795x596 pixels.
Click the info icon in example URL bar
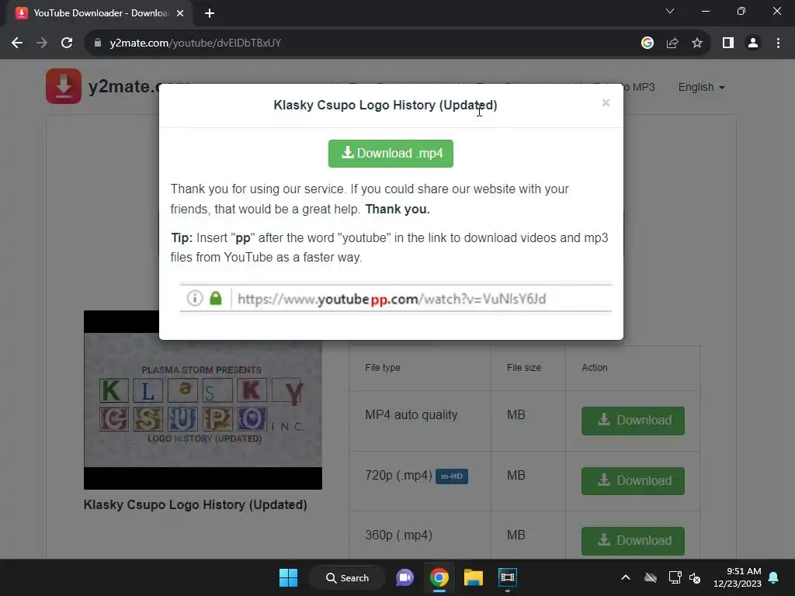195,298
